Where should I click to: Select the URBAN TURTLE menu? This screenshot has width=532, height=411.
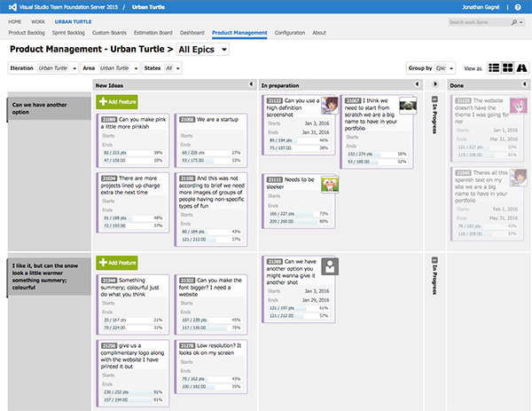click(73, 21)
